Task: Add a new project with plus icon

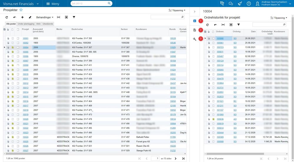Action: pyautogui.click(x=22, y=17)
